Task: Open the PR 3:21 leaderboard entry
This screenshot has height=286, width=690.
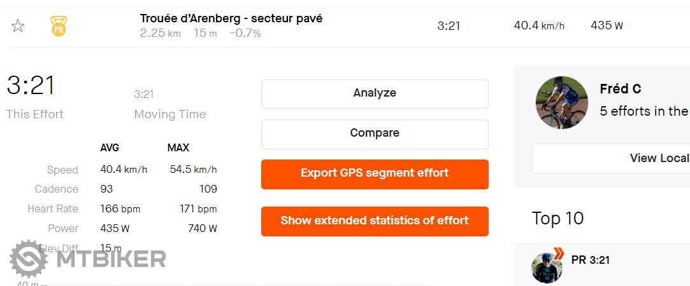Action: (591, 260)
